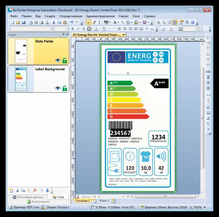Select the format painter brush tool

click(x=94, y=22)
